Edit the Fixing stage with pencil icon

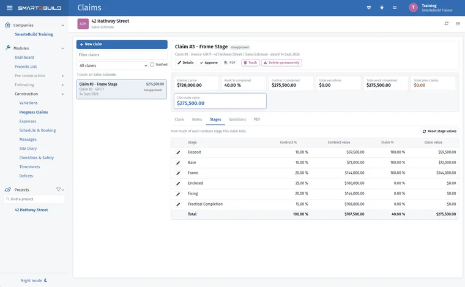pos(178,194)
